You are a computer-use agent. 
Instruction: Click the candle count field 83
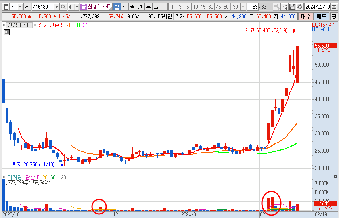(x=253, y=7)
